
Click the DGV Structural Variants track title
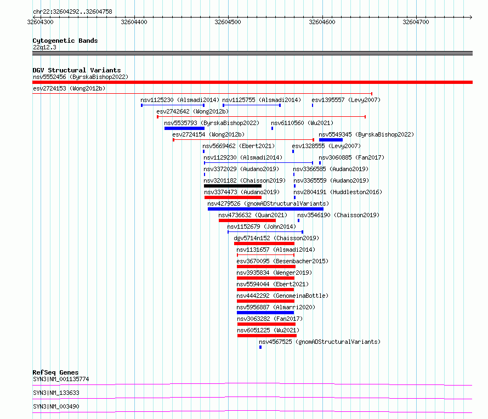point(77,70)
